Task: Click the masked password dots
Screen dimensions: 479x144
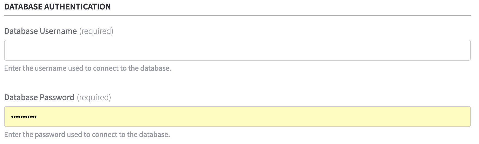Action: [24, 117]
